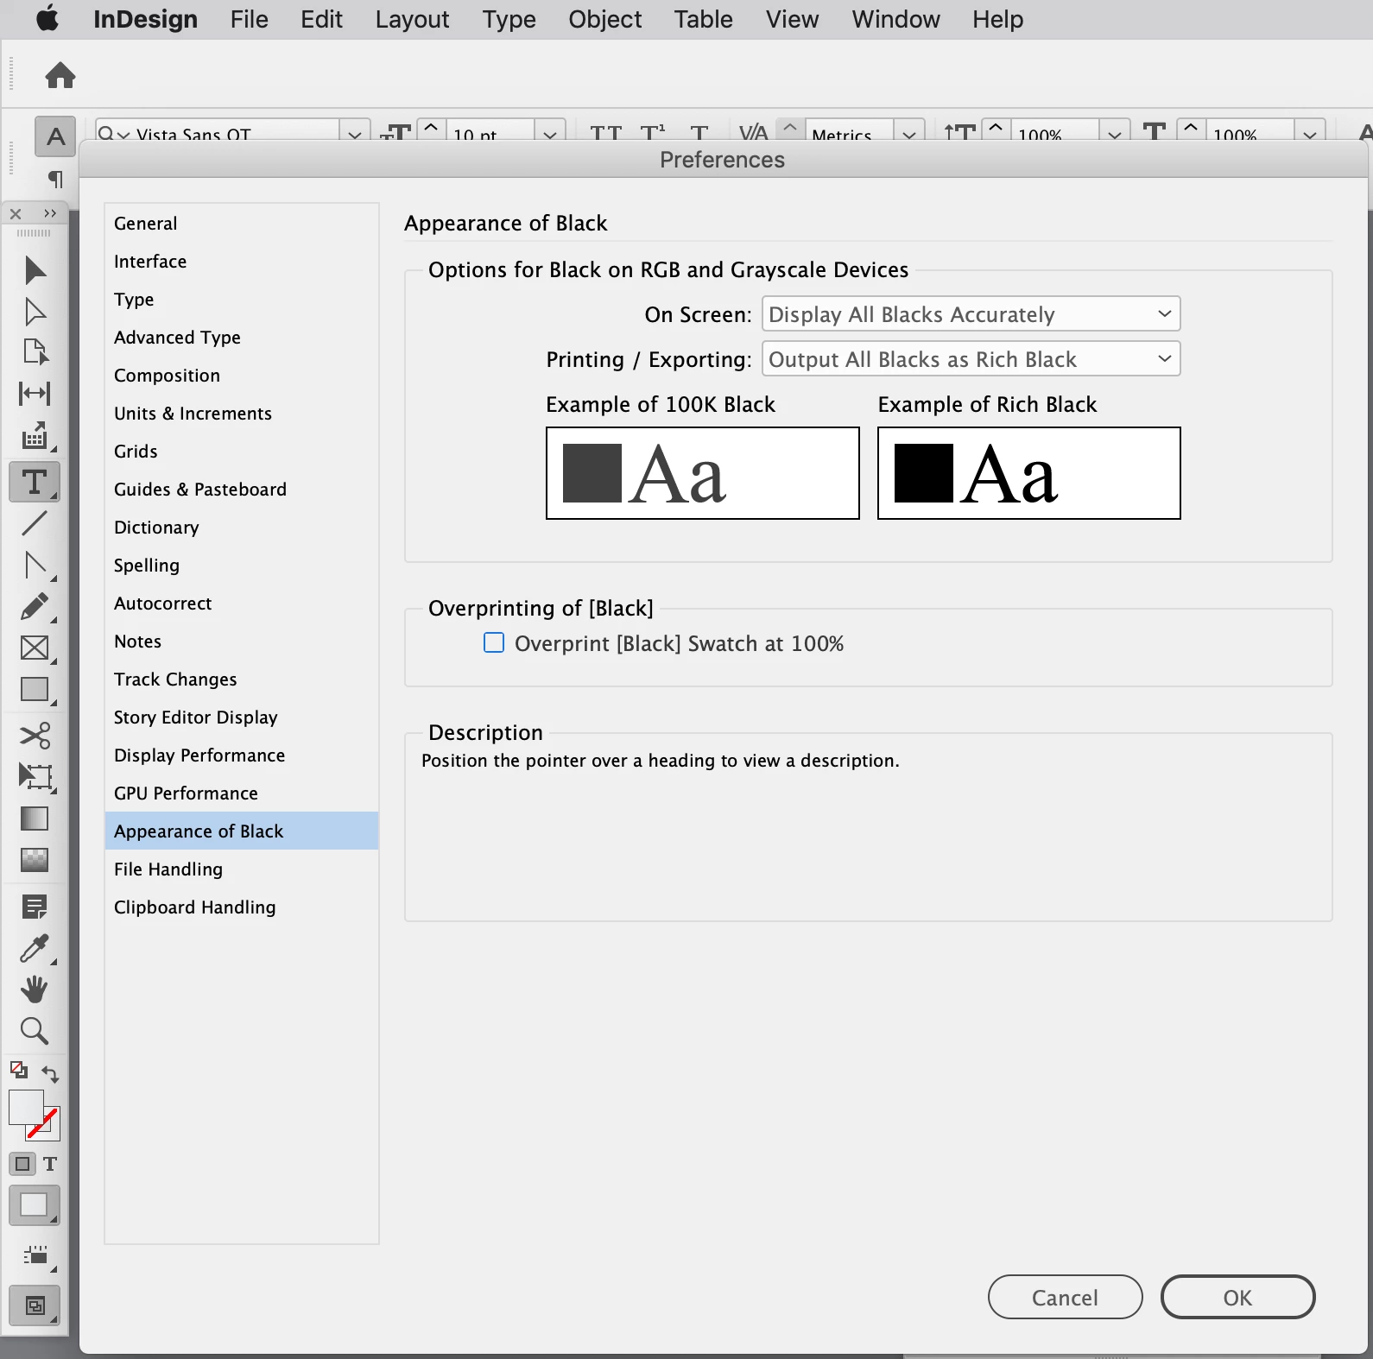Select the Note tool
This screenshot has width=1373, height=1359.
(x=35, y=907)
